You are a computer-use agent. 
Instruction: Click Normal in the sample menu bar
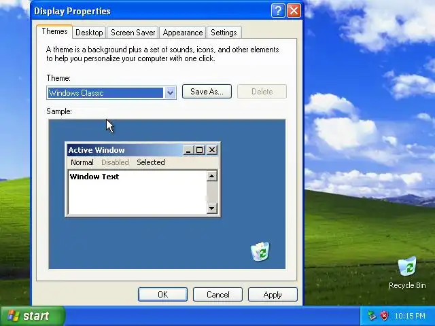pyautogui.click(x=82, y=162)
